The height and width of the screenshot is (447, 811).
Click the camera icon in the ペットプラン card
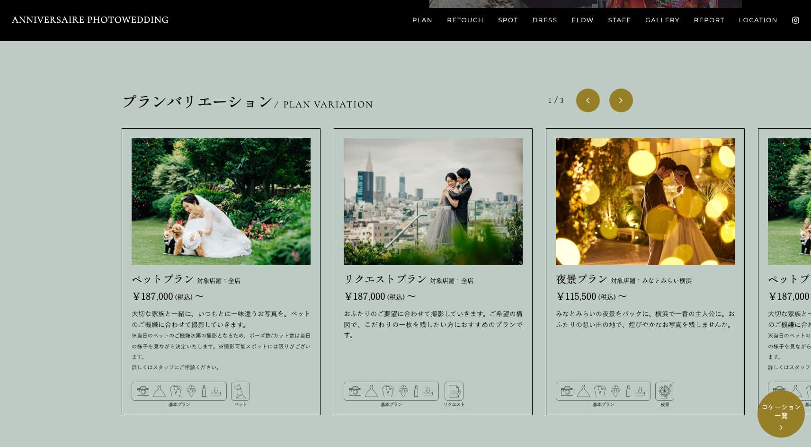[x=143, y=391]
